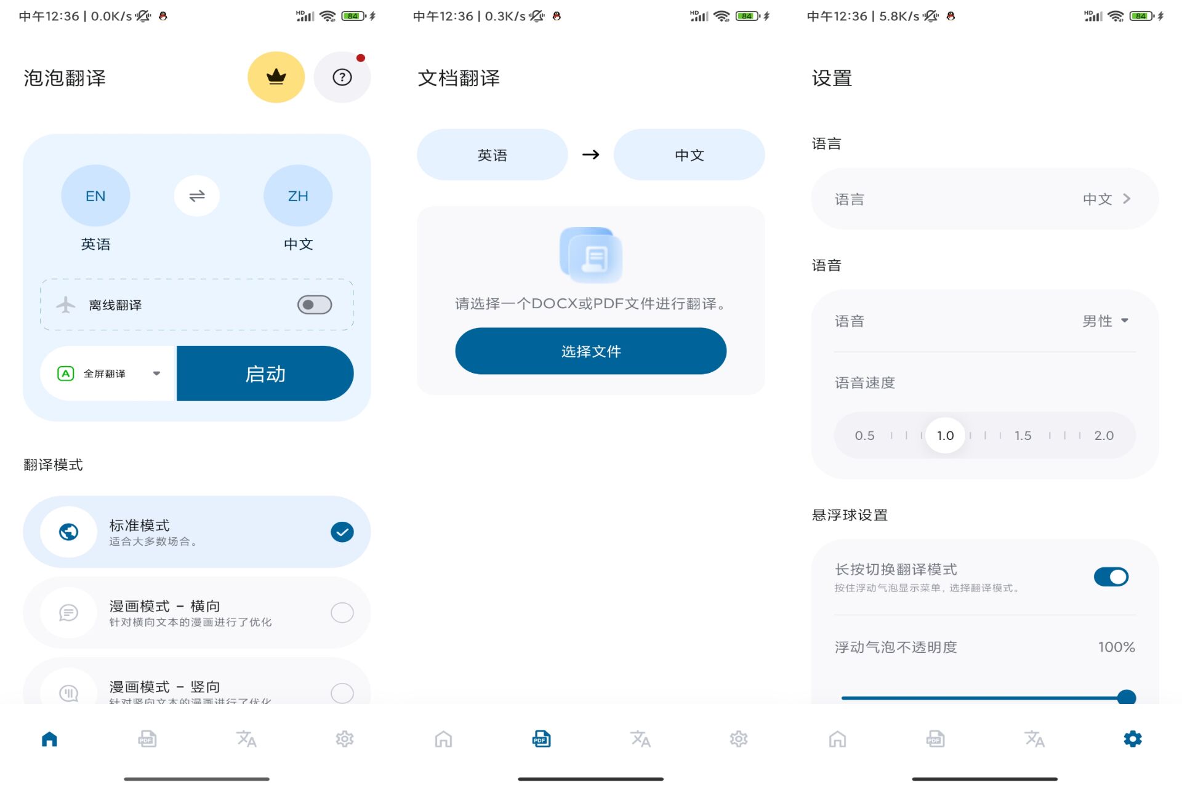The width and height of the screenshot is (1182, 787).
Task: Click the 选择文件 button
Action: (590, 351)
